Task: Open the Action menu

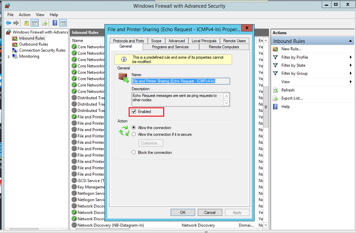Action: point(25,15)
